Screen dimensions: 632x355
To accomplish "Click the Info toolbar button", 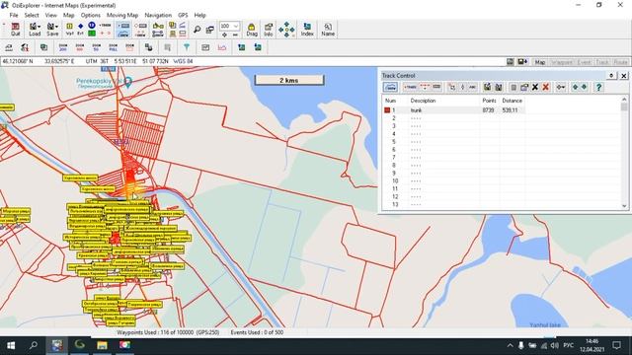I will (269, 30).
